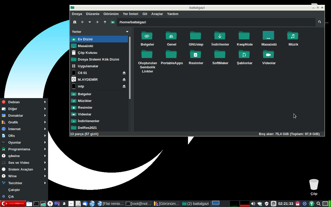Select the SoftMaker folder
The width and height of the screenshot is (331, 207).
(220, 54)
